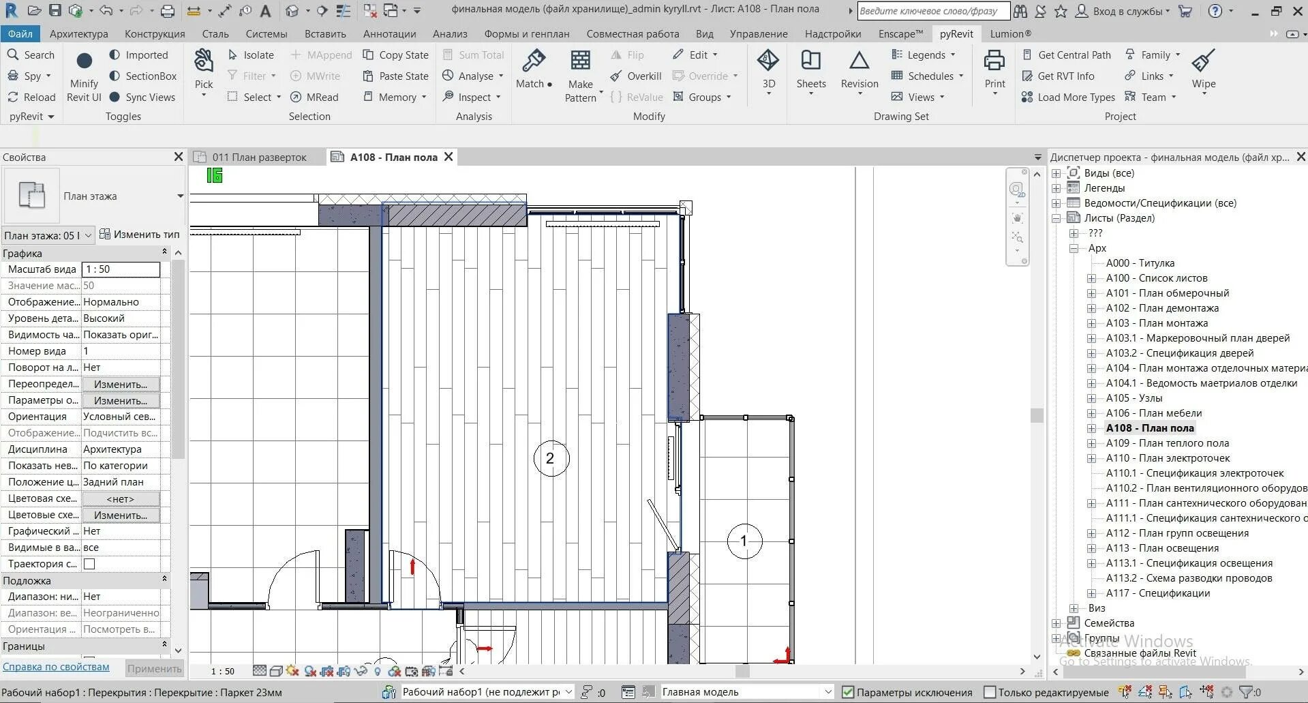Viewport: 1308px width, 703px height.
Task: Click Изменить for Переопределения видимости
Action: (x=121, y=384)
